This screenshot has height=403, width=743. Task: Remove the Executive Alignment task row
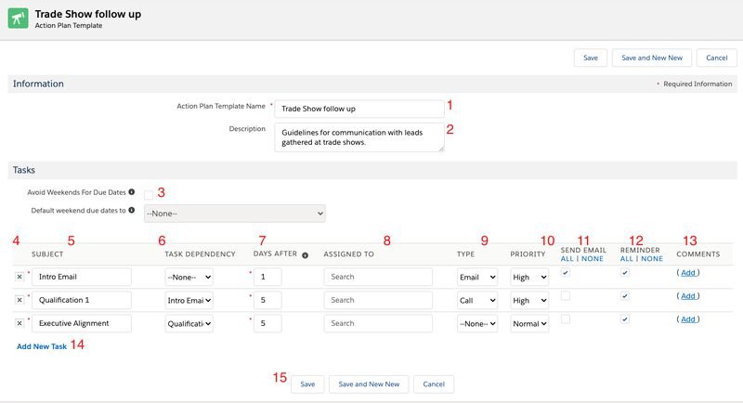(x=20, y=323)
